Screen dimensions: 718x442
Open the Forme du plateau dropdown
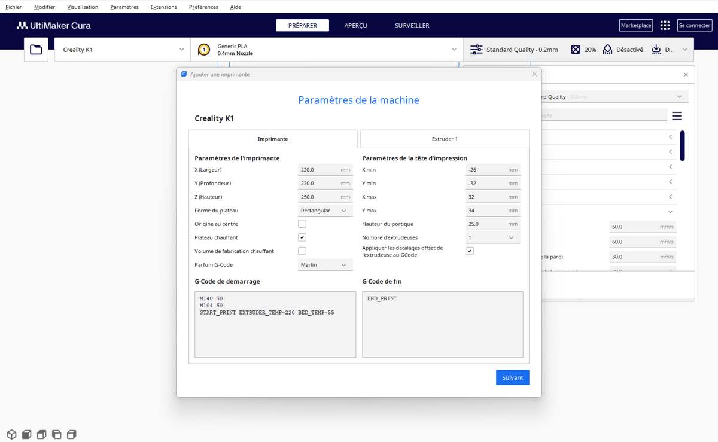(325, 211)
